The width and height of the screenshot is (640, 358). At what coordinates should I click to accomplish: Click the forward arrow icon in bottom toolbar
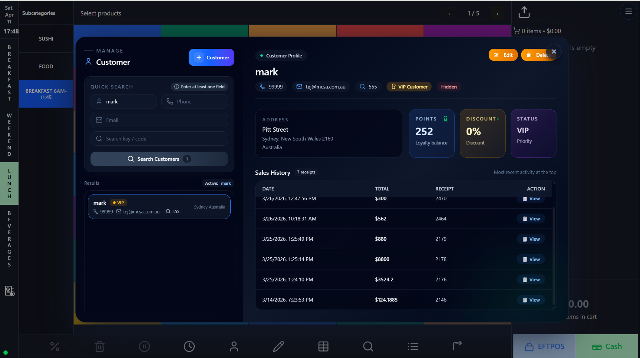pyautogui.click(x=457, y=345)
